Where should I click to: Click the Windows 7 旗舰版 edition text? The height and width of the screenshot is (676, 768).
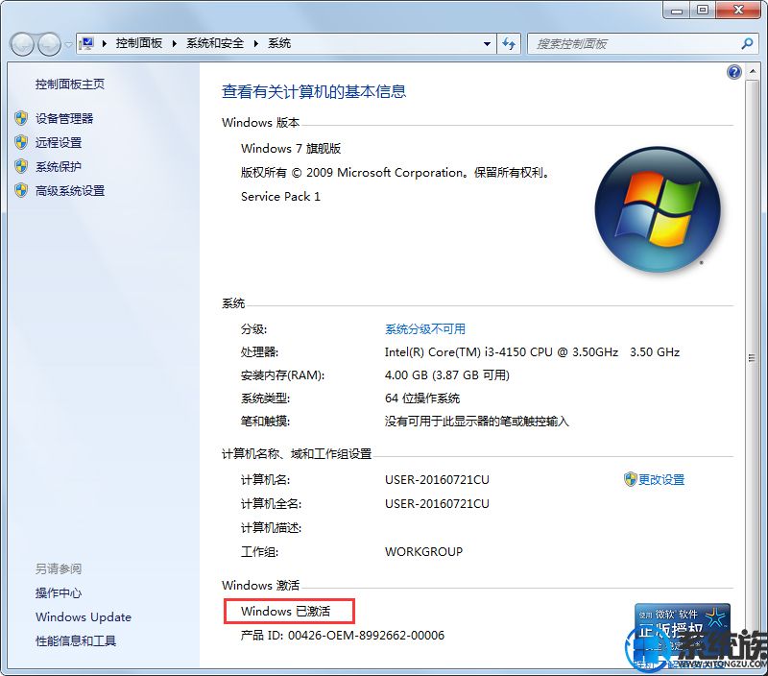tap(291, 149)
